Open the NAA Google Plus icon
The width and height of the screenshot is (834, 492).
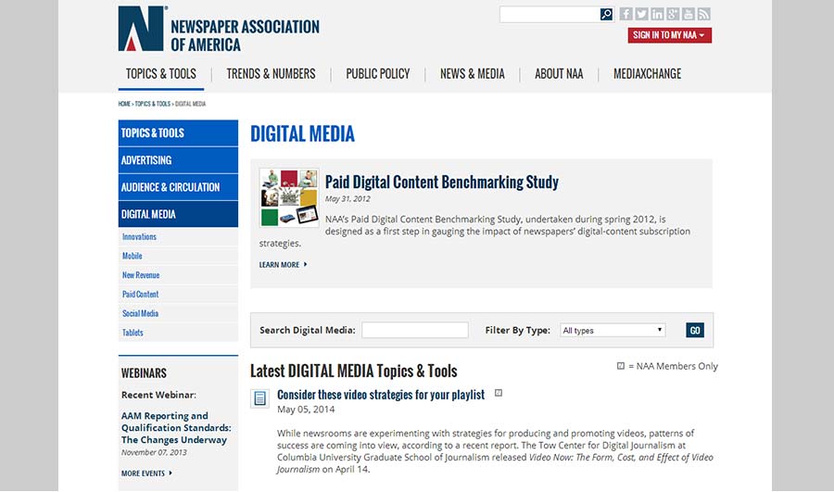click(x=673, y=14)
